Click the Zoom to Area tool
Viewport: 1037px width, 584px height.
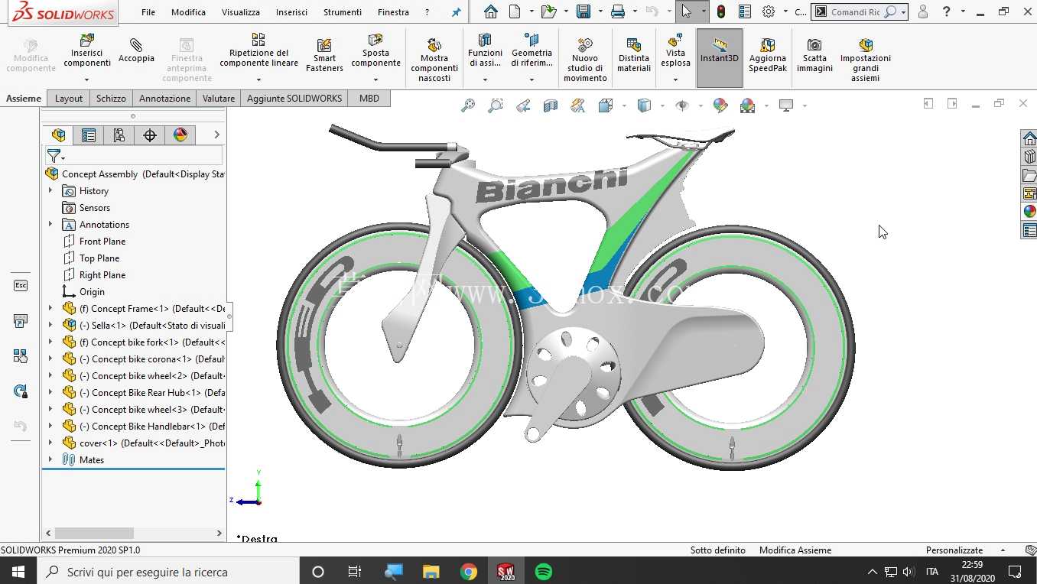[x=496, y=105]
